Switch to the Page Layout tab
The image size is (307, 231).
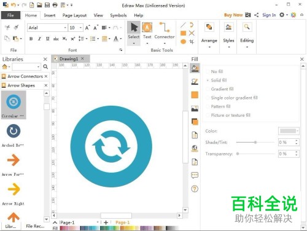74,15
